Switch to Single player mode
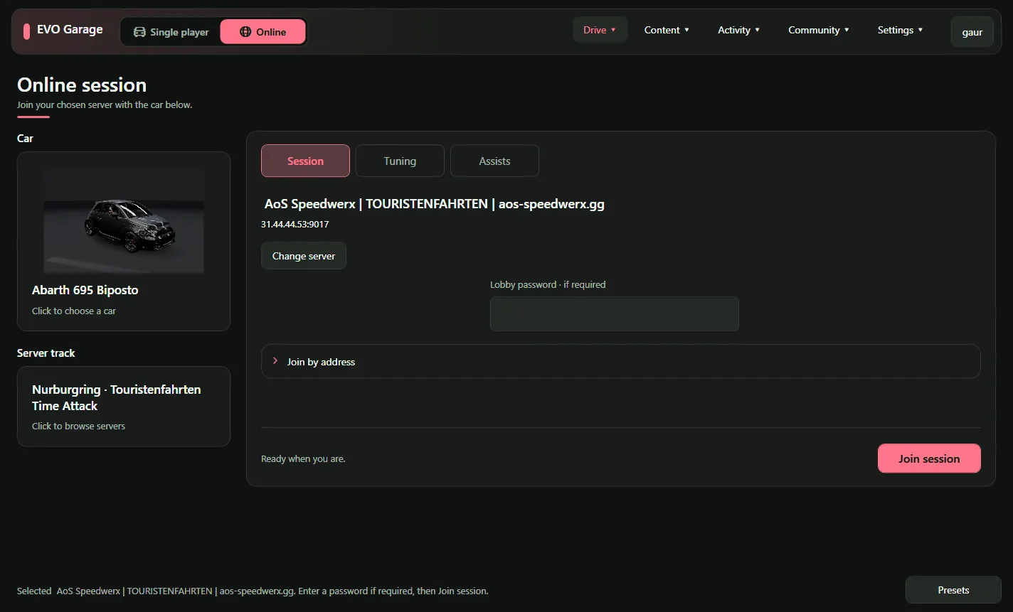The width and height of the screenshot is (1013, 612). (x=171, y=32)
